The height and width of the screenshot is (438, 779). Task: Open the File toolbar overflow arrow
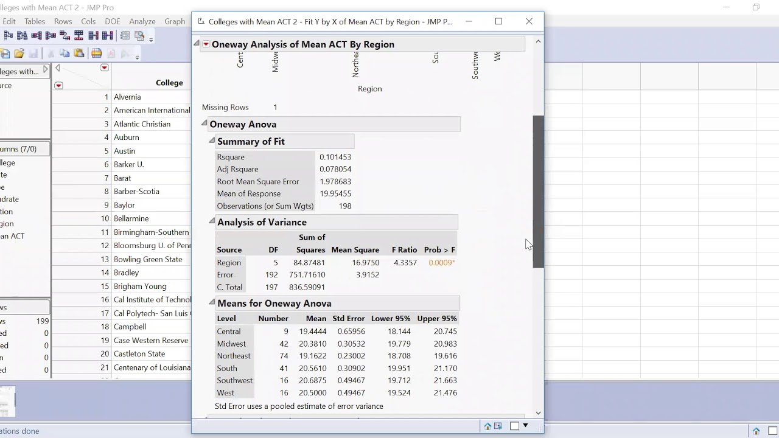(137, 57)
